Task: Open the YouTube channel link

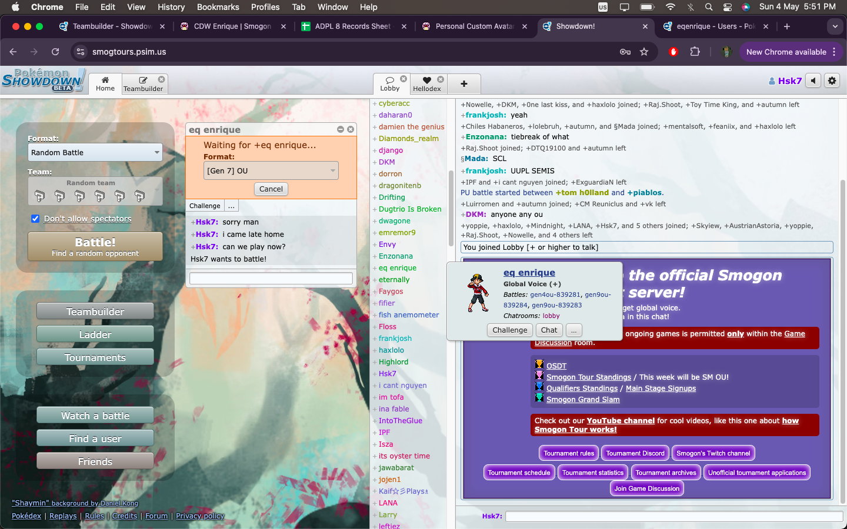Action: [621, 421]
